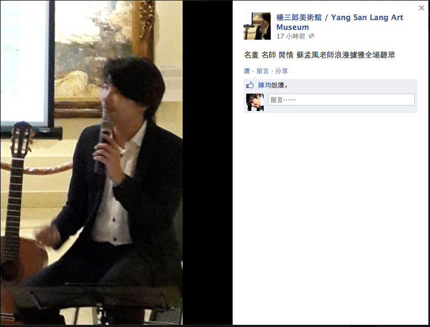Click the globe public-privacy icon
This screenshot has height=327, width=430.
click(x=311, y=36)
